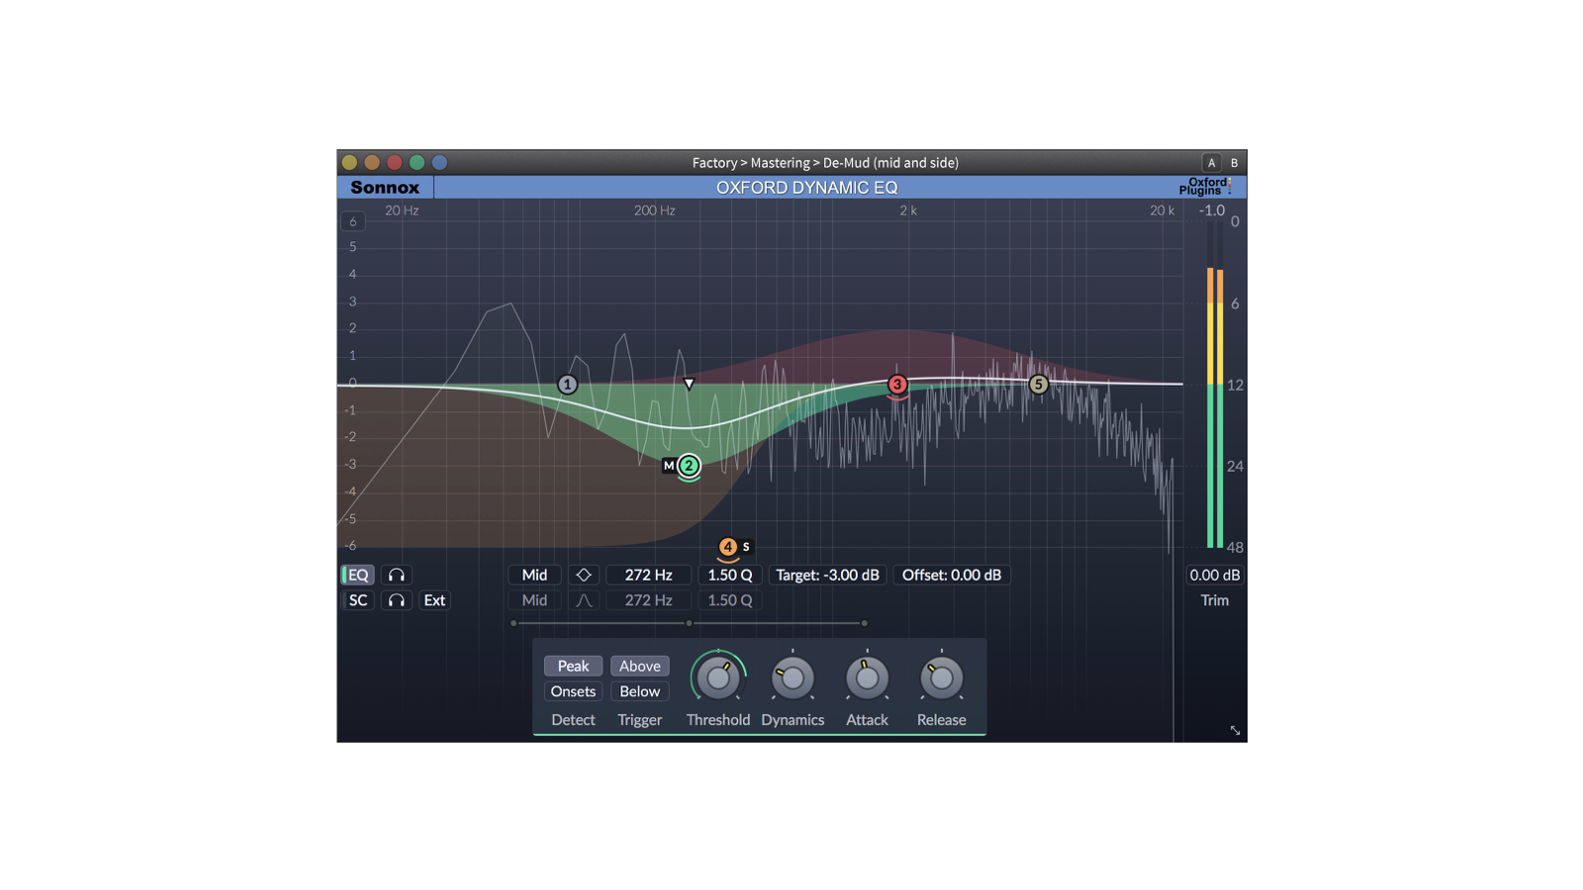Click the orange title bar dot
Image resolution: width=1583 pixels, height=890 pixels.
coord(372,162)
